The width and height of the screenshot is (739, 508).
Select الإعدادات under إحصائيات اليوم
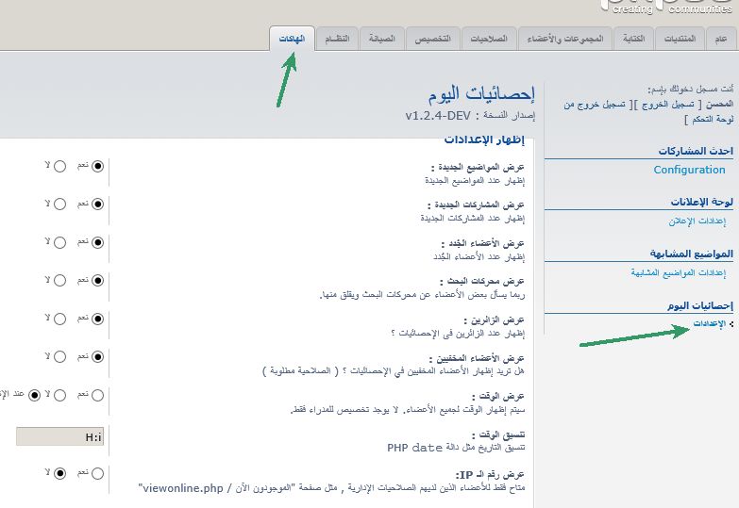coord(710,323)
